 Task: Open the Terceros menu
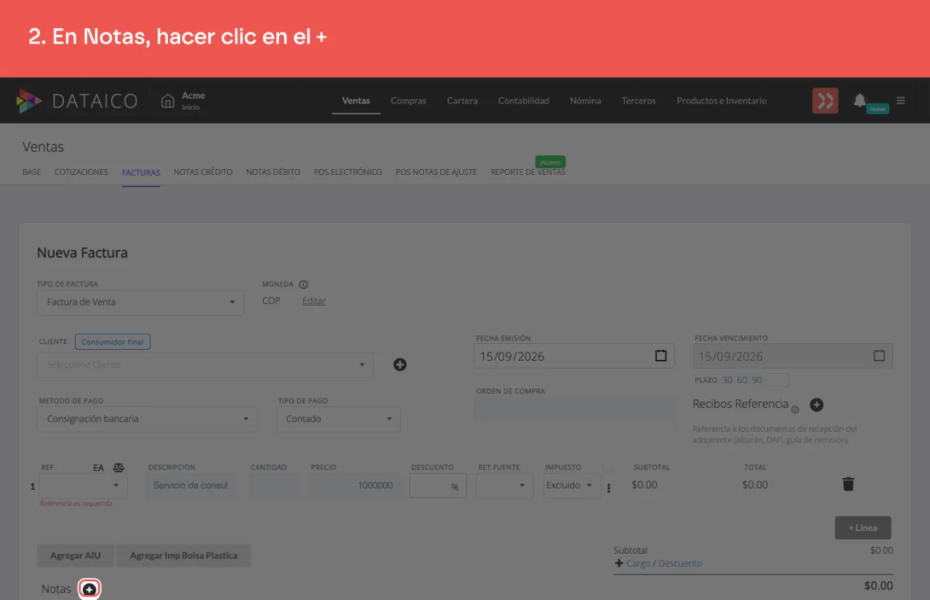pos(639,101)
